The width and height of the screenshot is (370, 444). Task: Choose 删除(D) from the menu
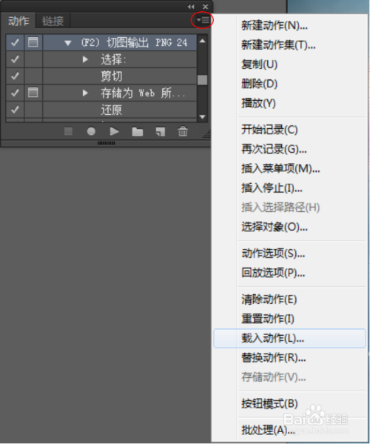pyautogui.click(x=290, y=84)
